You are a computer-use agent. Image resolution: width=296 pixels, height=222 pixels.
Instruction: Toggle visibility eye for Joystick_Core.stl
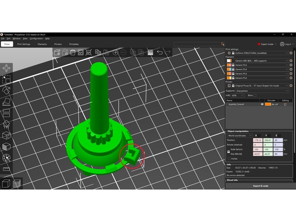(x=262, y=104)
